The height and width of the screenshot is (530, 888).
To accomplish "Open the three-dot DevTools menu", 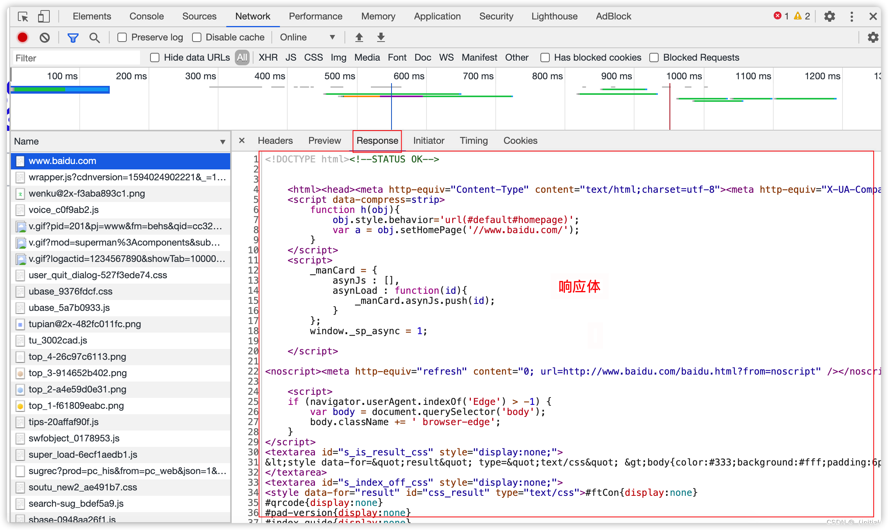I will click(852, 16).
